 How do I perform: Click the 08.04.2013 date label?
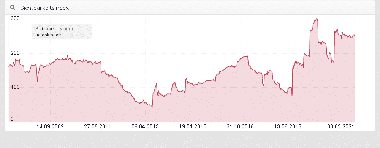click(145, 126)
